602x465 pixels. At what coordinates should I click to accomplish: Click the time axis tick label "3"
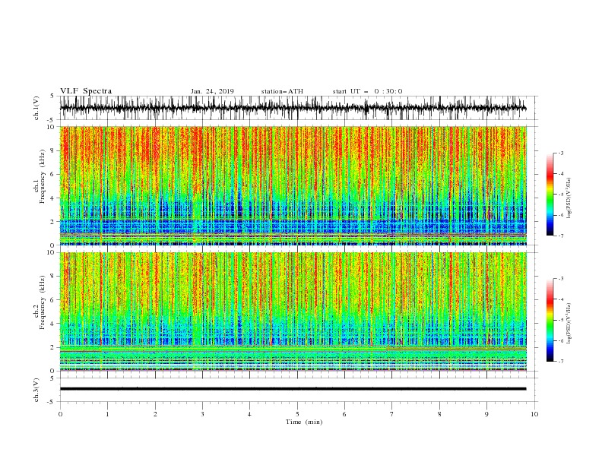click(202, 414)
